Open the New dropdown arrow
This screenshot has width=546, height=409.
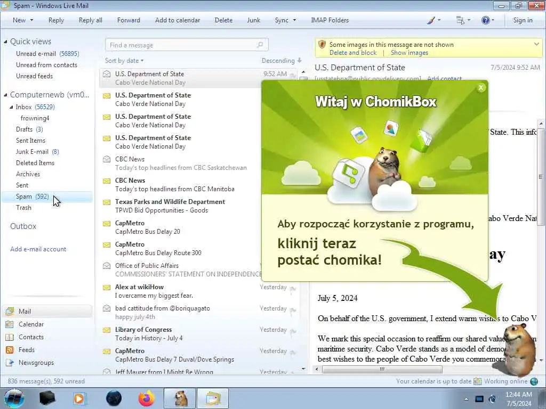click(x=31, y=20)
